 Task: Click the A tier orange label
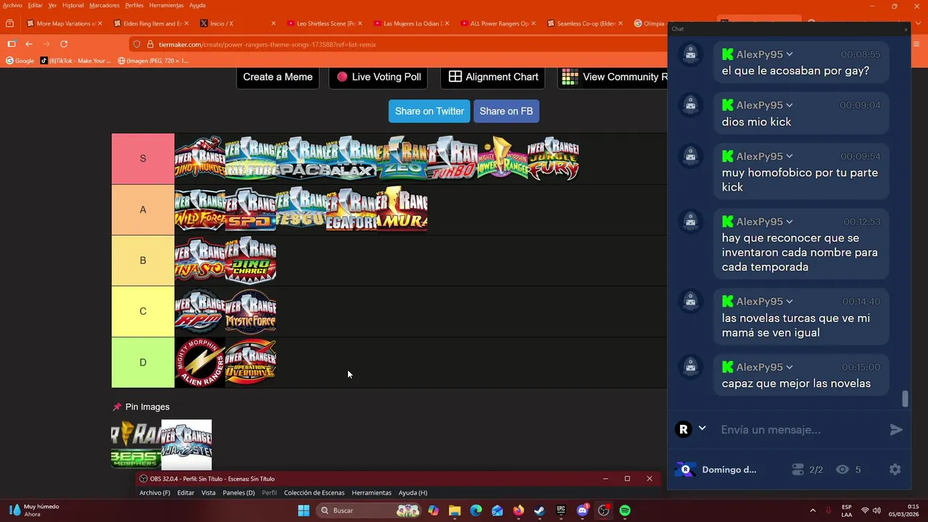coord(143,210)
